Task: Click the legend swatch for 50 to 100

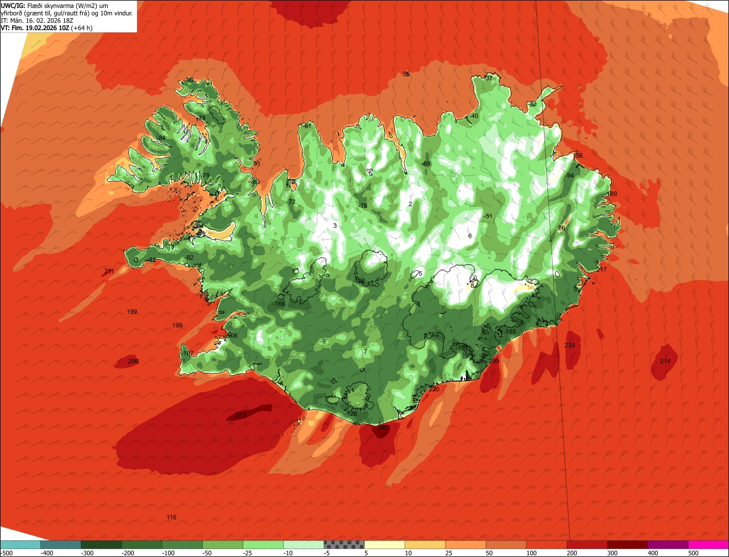Action: click(x=506, y=544)
